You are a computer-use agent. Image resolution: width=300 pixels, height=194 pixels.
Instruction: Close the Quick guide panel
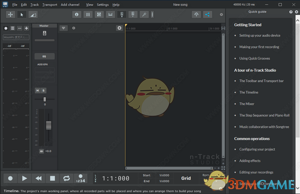[x=296, y=12]
